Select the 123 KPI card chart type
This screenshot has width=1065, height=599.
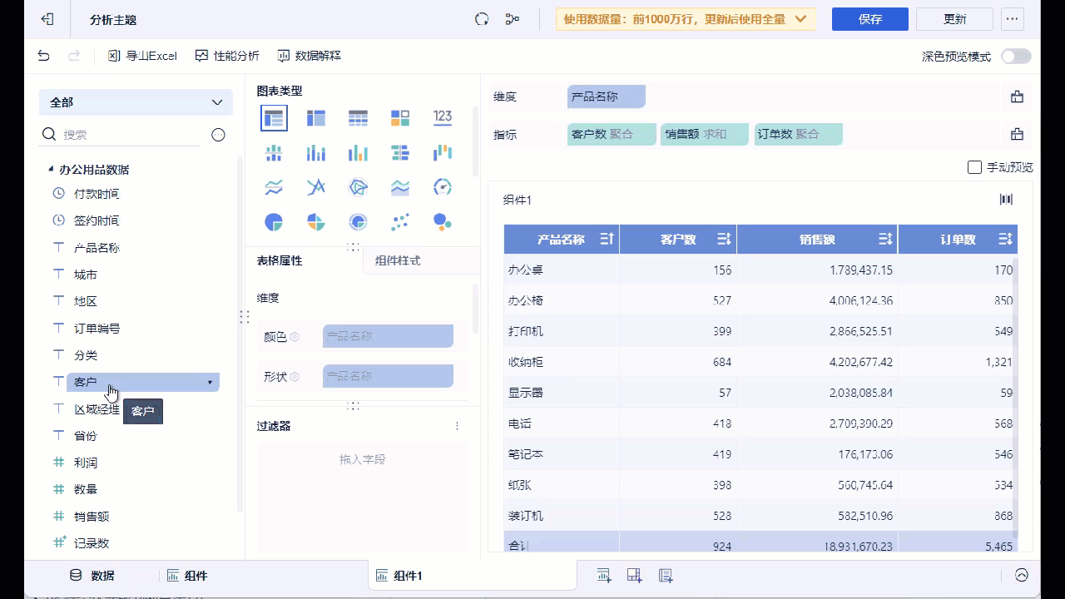pyautogui.click(x=443, y=117)
